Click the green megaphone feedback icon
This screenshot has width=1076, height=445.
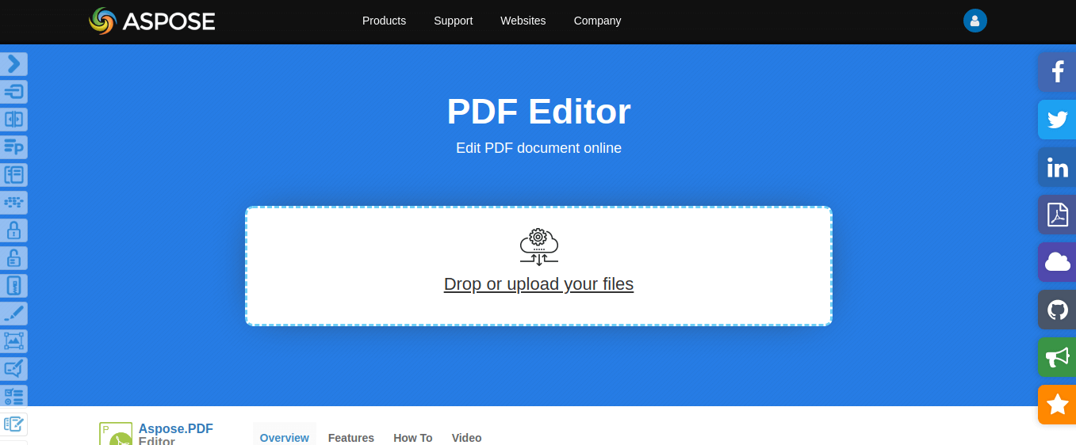tap(1057, 357)
